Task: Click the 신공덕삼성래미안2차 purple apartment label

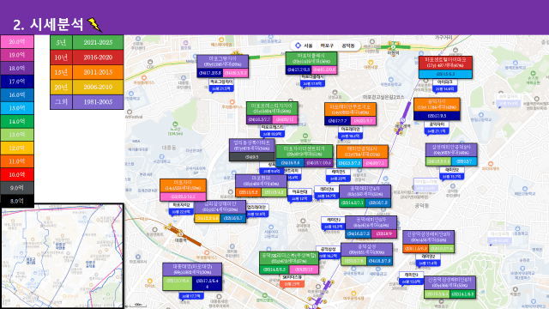Action: [x=429, y=237]
